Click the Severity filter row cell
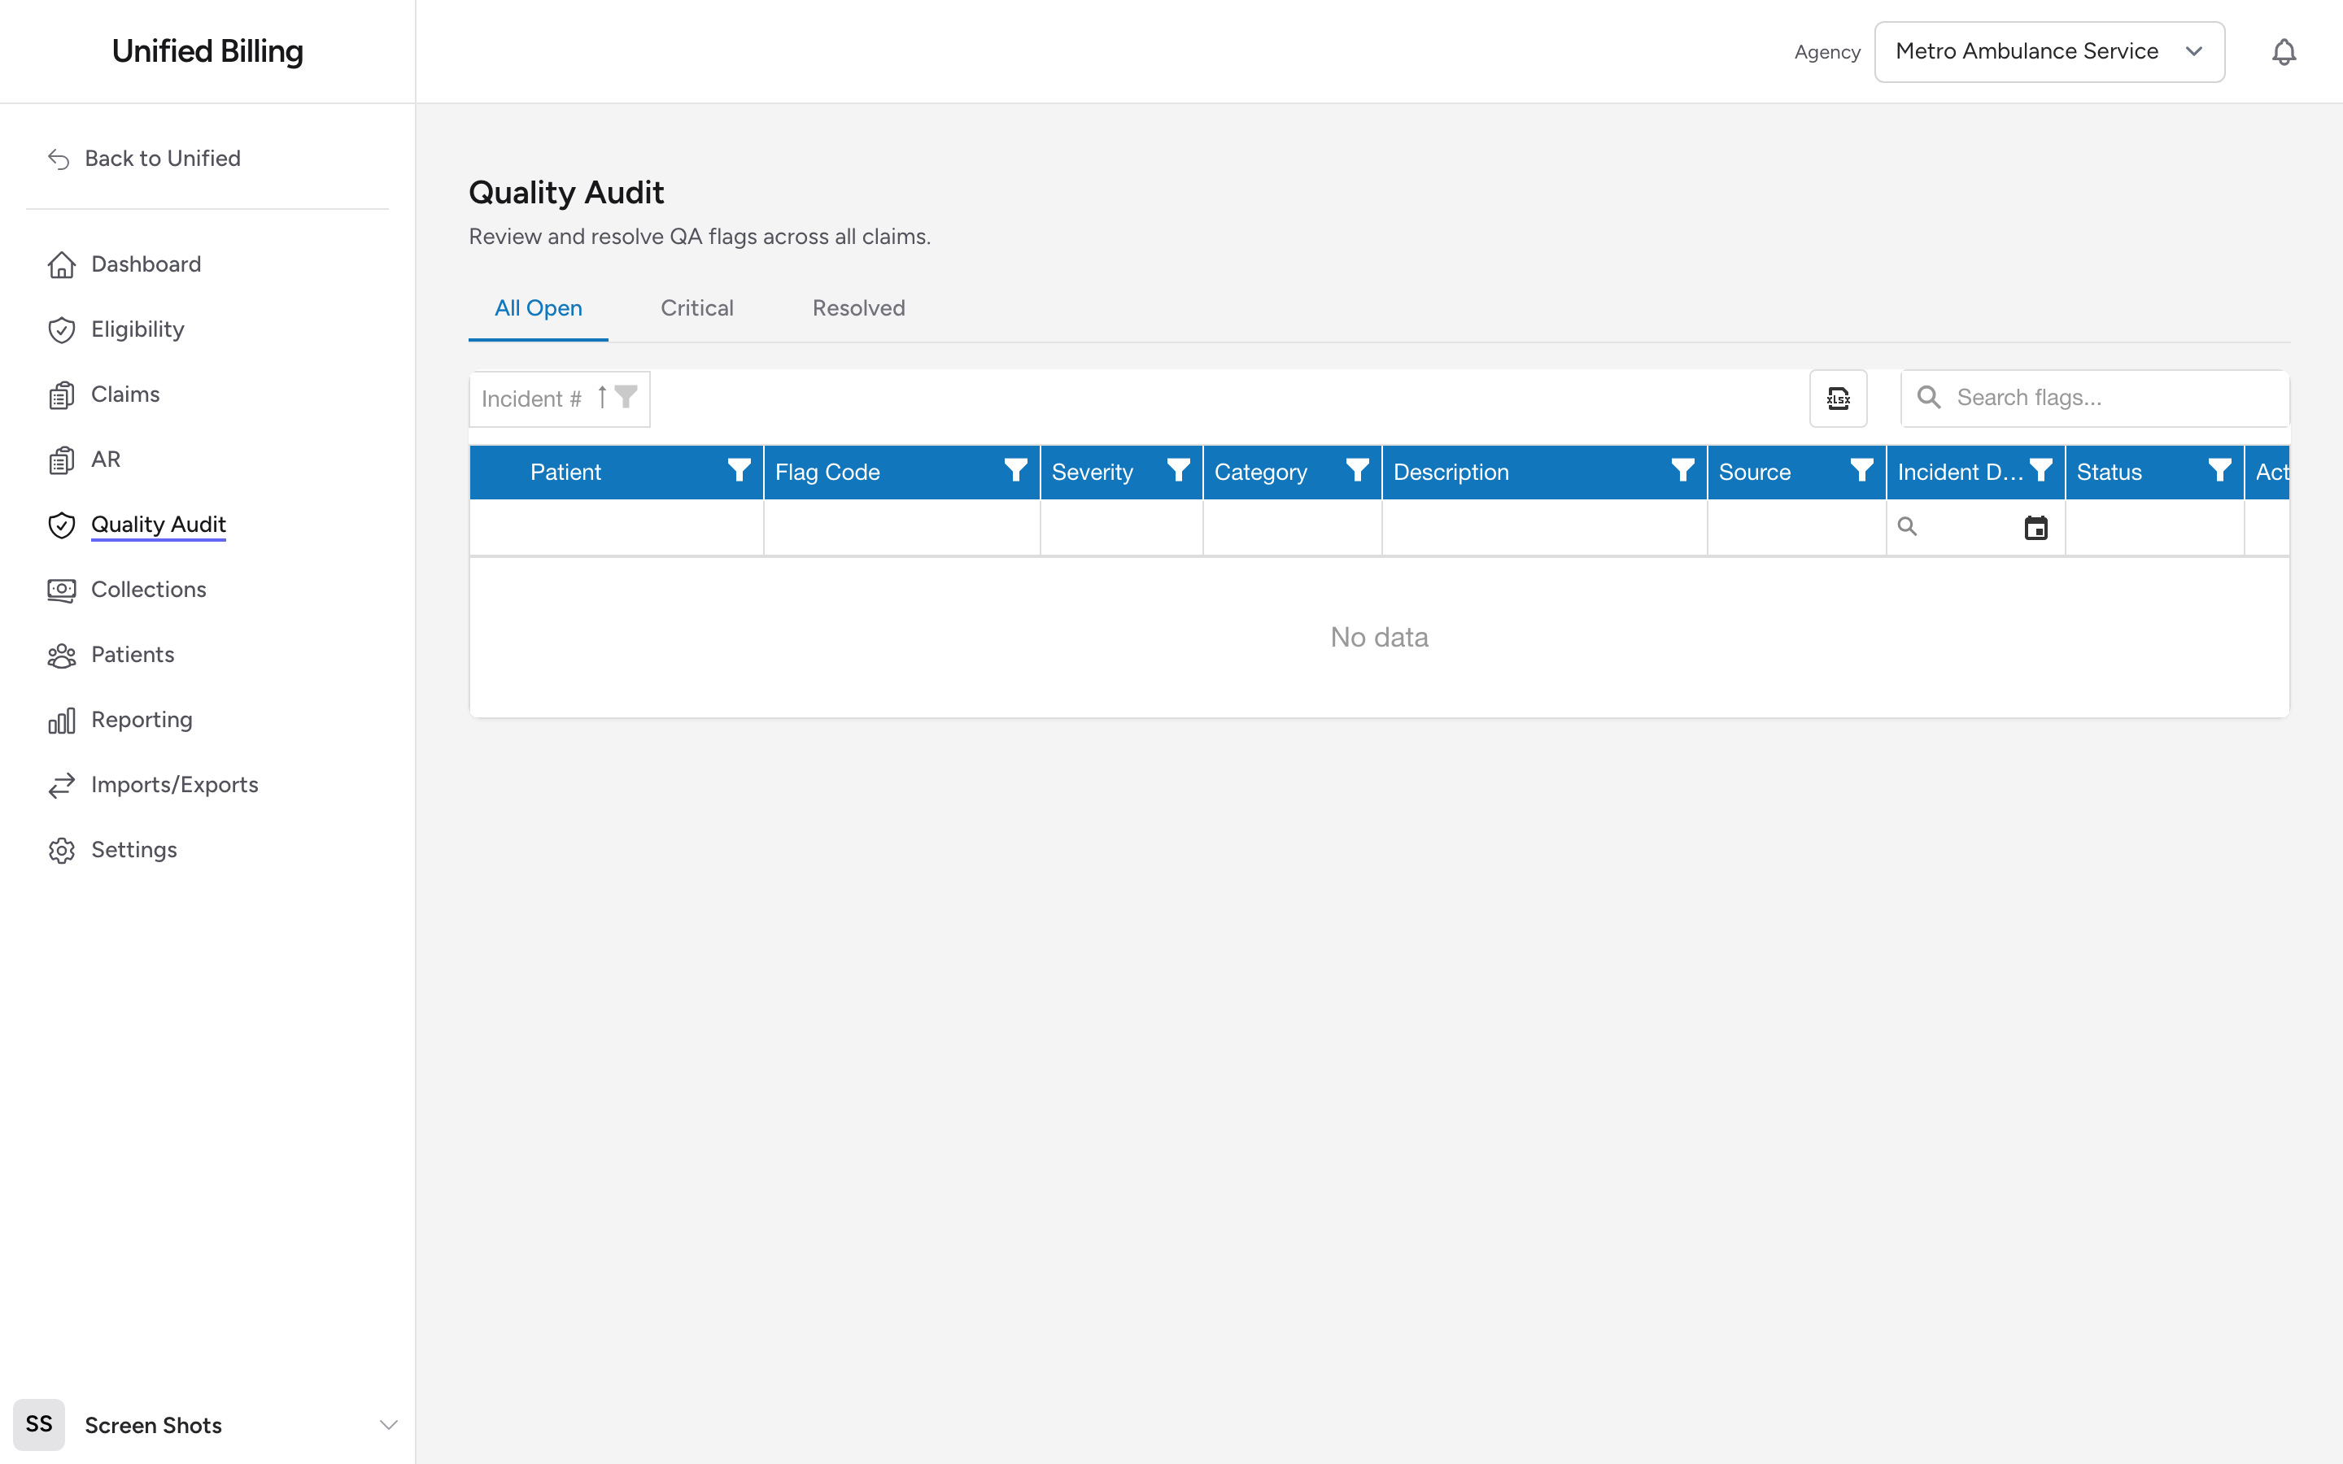This screenshot has width=2343, height=1464. point(1122,528)
